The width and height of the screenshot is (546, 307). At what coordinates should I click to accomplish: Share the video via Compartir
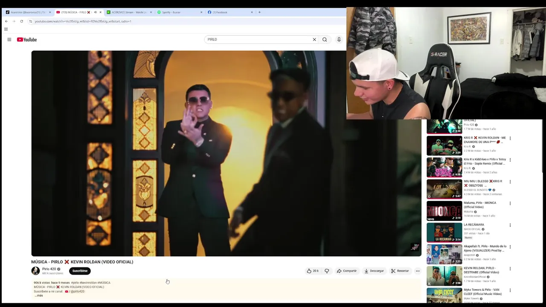(x=347, y=271)
